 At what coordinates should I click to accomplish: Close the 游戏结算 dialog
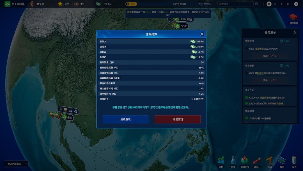[202, 34]
